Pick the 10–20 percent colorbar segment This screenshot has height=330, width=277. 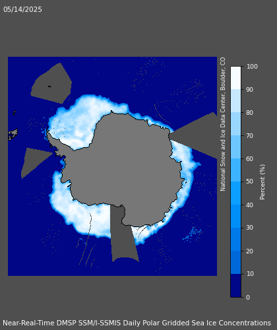click(235, 263)
